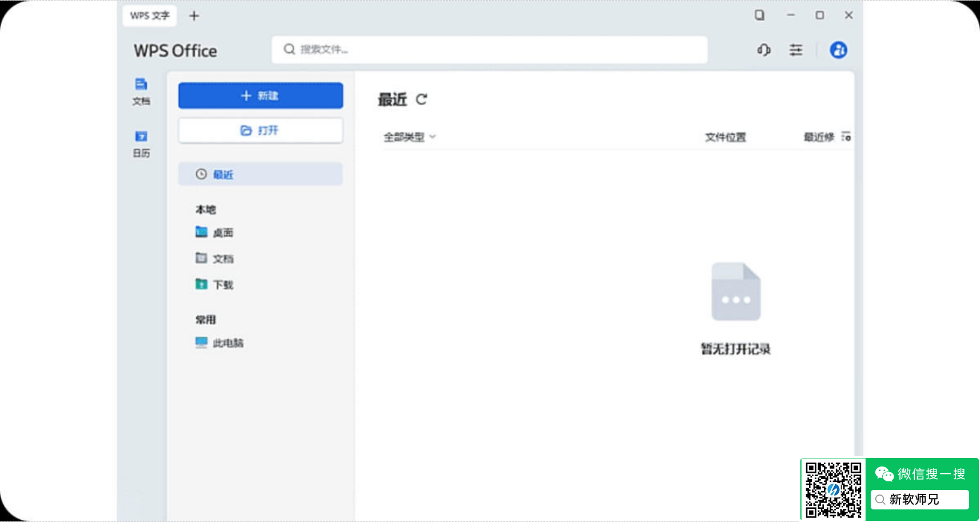Select the WPS 文字 tab
The width and height of the screenshot is (980, 522).
pyautogui.click(x=149, y=15)
